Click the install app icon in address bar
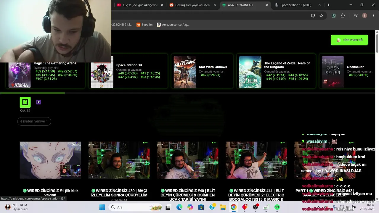The image size is (379, 213). point(313,16)
